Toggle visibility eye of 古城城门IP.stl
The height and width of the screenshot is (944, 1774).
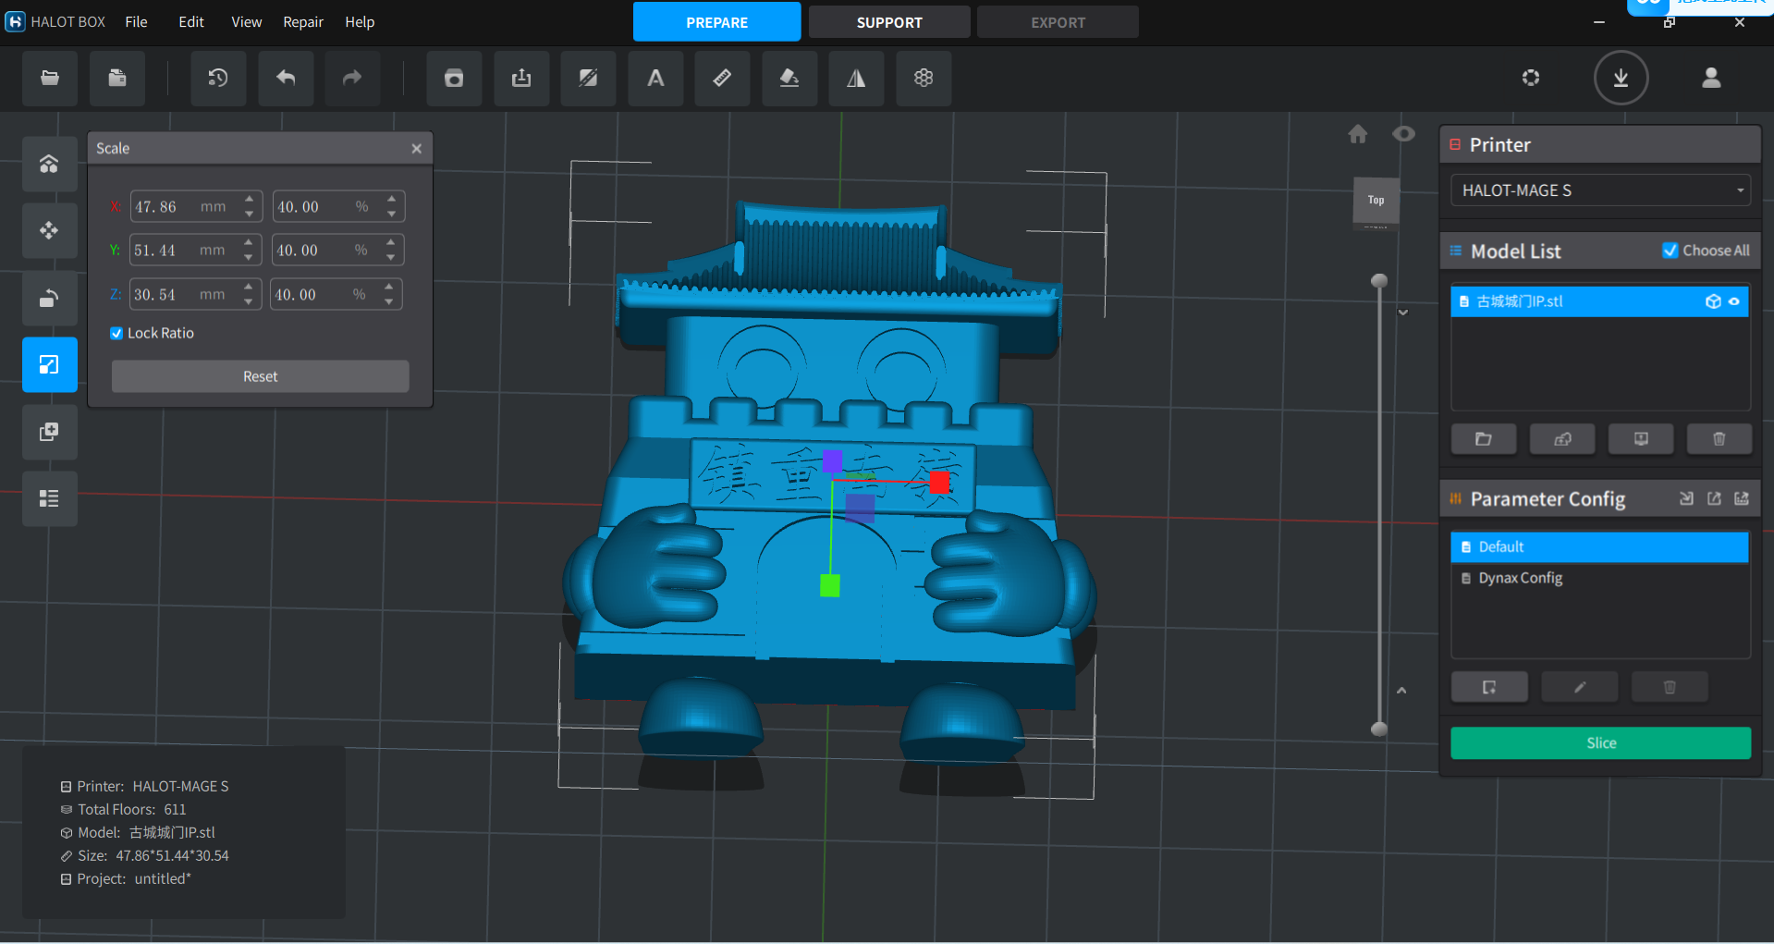pyautogui.click(x=1734, y=301)
